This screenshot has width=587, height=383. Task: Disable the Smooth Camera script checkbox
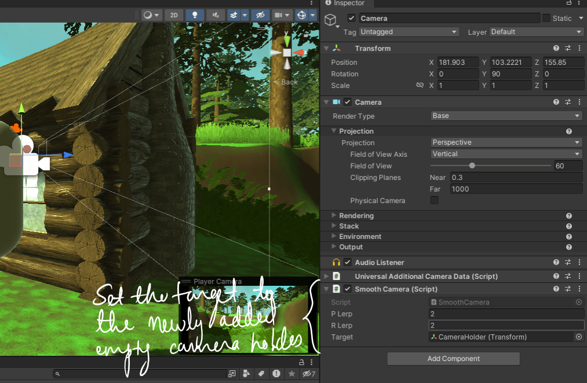click(348, 289)
